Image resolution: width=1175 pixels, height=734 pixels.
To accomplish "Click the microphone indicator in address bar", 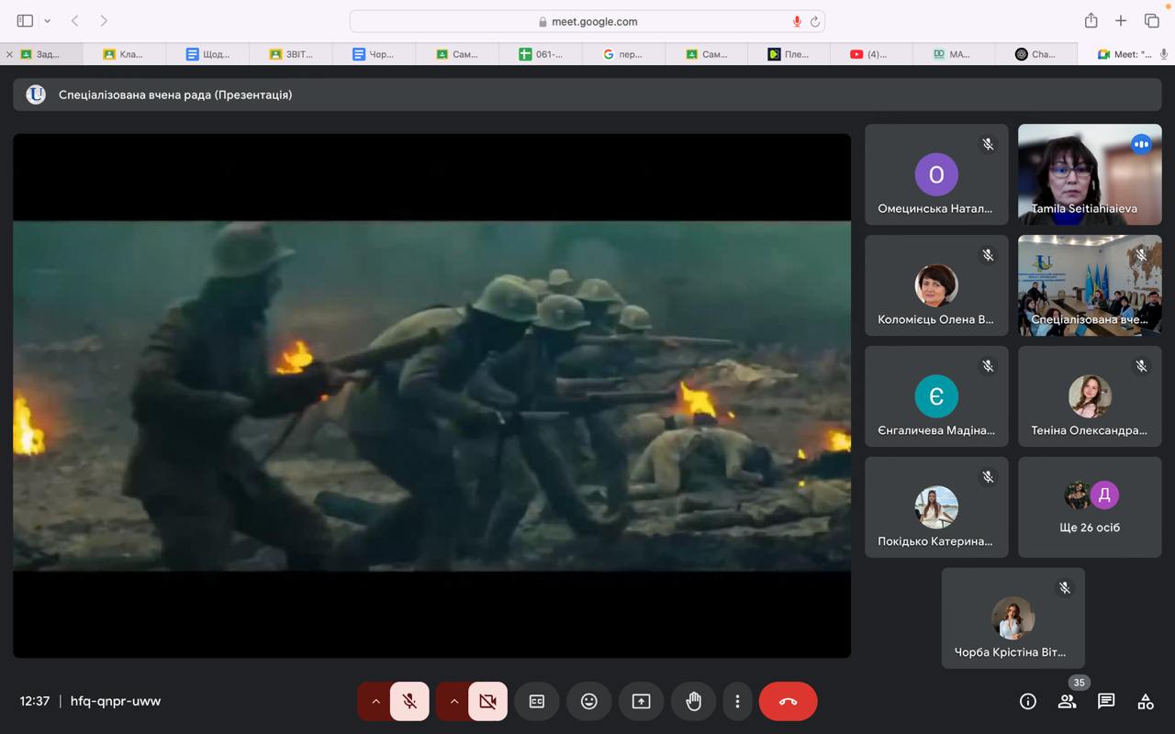I will coord(797,21).
